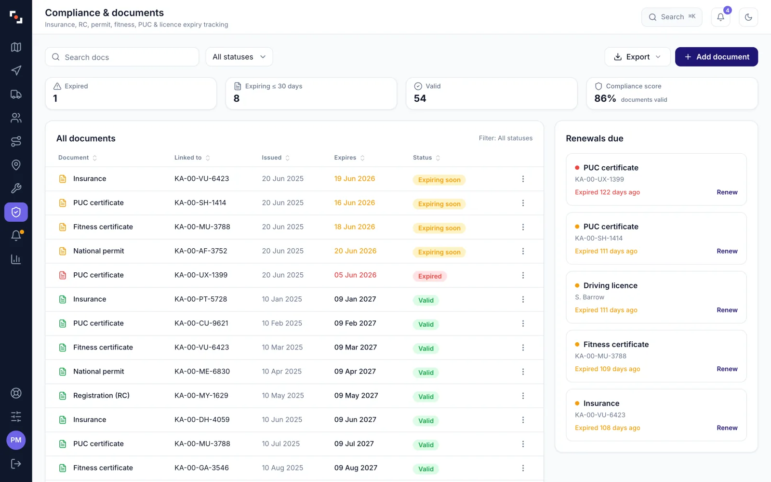Viewport: 771px width, 482px height.
Task: Sort by the Status column
Action: 426,158
